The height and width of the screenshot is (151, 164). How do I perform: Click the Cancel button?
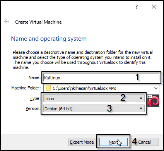(145, 142)
